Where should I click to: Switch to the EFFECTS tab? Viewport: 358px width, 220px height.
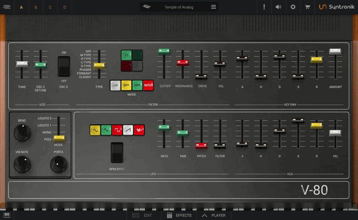click(x=179, y=215)
